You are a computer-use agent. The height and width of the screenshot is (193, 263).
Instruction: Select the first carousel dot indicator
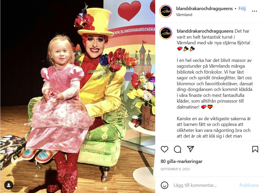tap(76, 188)
